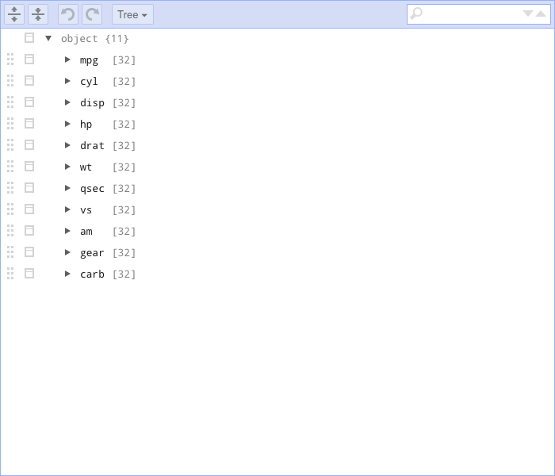Image resolution: width=555 pixels, height=476 pixels.
Task: Click the search magnifier icon
Action: point(417,13)
